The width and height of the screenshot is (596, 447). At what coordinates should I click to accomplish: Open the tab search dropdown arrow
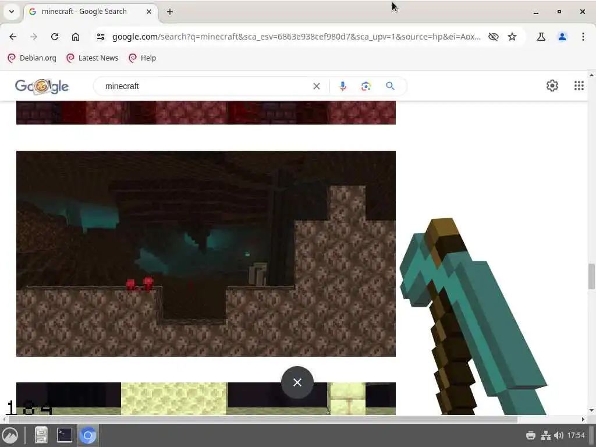click(12, 12)
